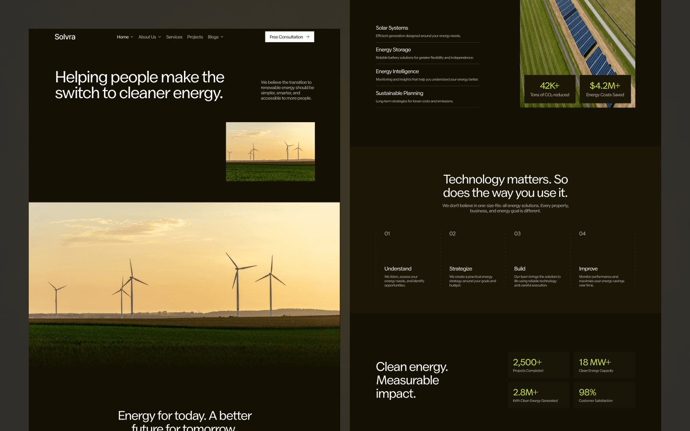Click the 2,500+ Projects Completed stat tile
690x431 pixels.
point(539,365)
